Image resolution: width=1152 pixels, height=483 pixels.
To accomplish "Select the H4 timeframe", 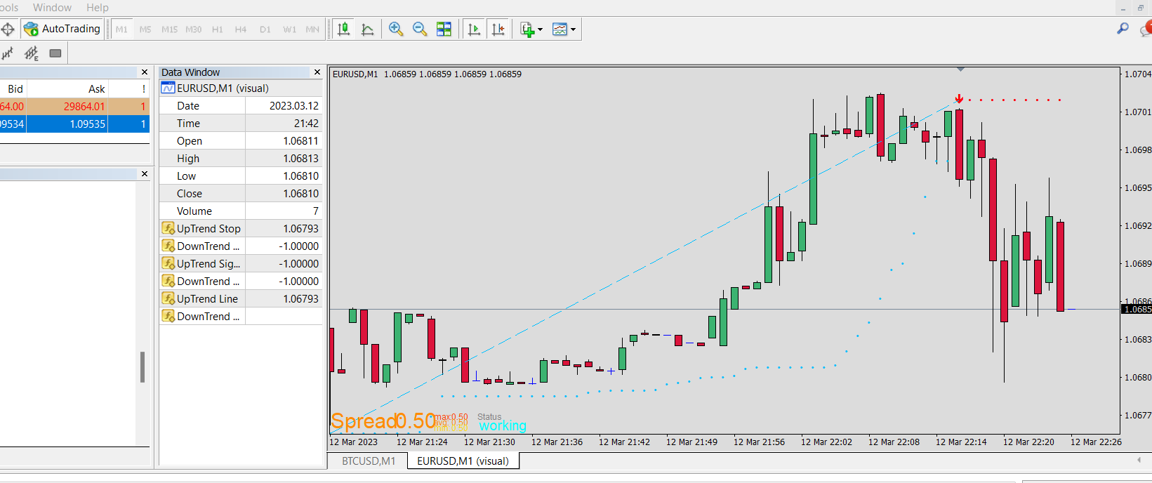I will click(x=241, y=29).
